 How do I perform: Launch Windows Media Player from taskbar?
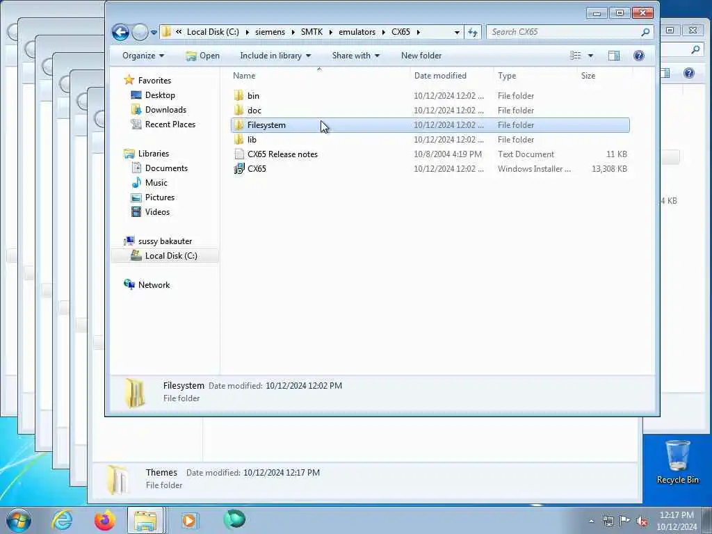point(188,520)
